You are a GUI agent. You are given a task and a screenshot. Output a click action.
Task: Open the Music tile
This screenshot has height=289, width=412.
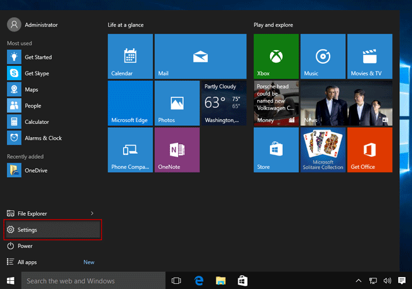point(323,56)
